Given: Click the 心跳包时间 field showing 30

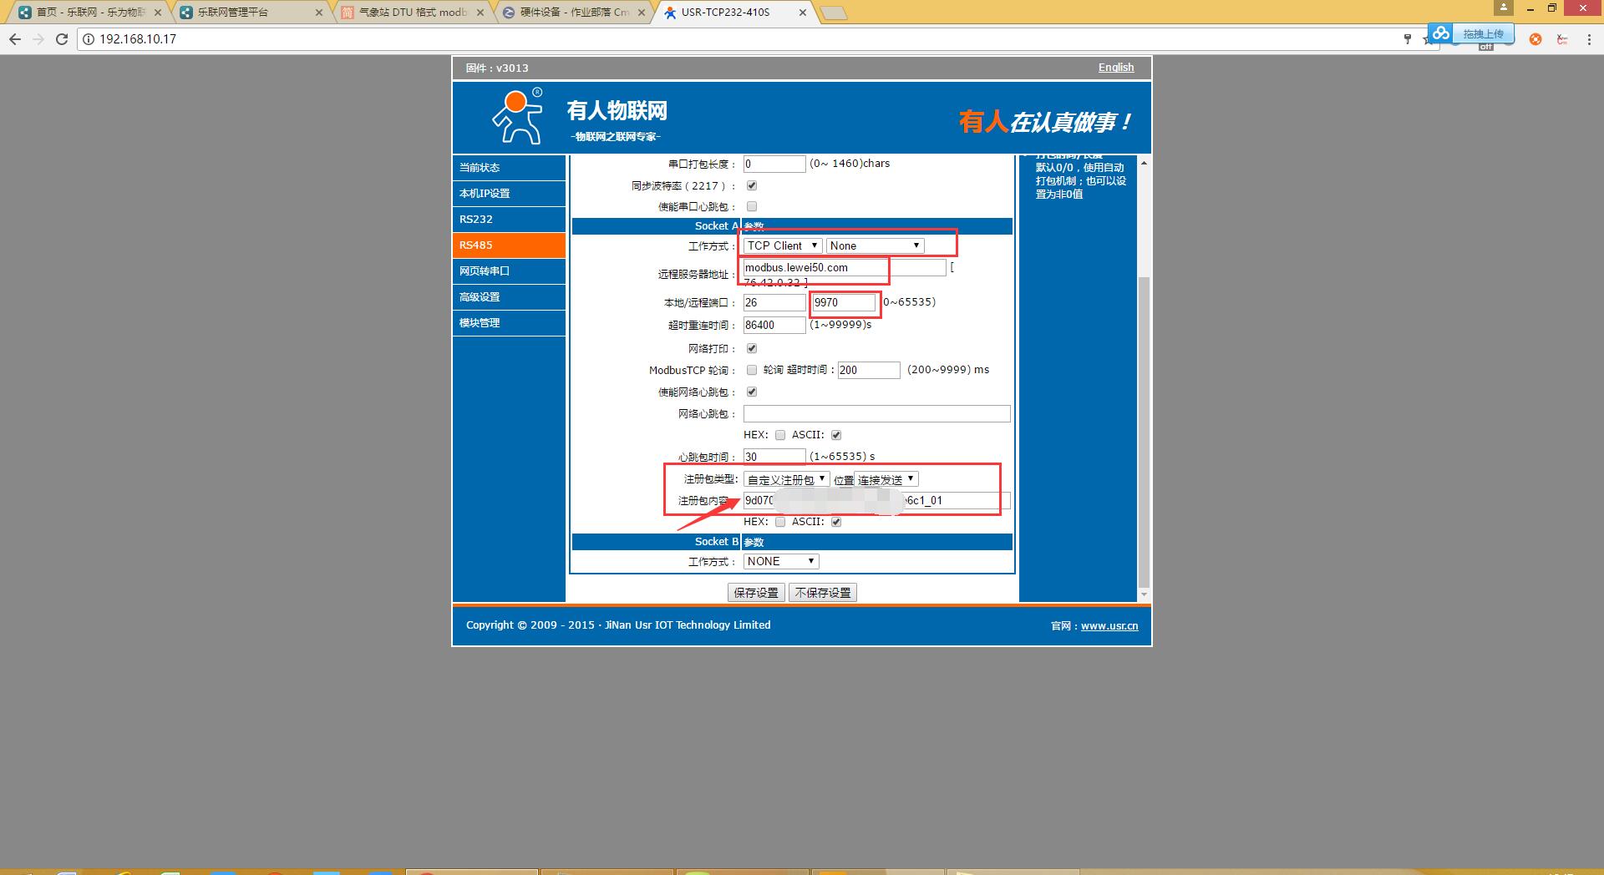Looking at the screenshot, I should point(774,457).
